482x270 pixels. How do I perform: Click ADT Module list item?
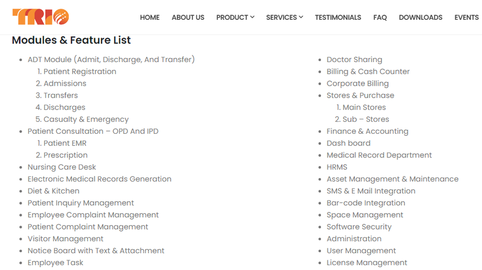pyautogui.click(x=111, y=60)
